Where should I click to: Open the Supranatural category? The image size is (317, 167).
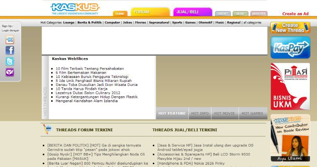(159, 23)
